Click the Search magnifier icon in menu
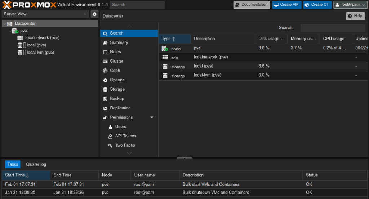The image size is (369, 199). pyautogui.click(x=105, y=33)
